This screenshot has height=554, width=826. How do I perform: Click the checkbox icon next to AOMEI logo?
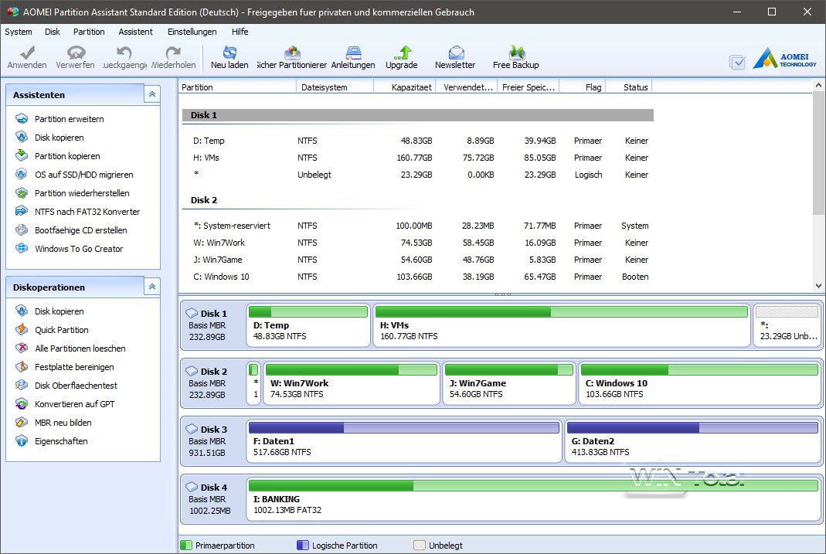(x=737, y=62)
